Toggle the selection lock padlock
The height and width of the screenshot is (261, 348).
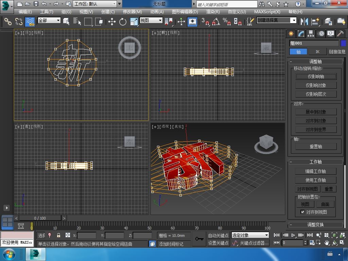[x=58, y=235]
